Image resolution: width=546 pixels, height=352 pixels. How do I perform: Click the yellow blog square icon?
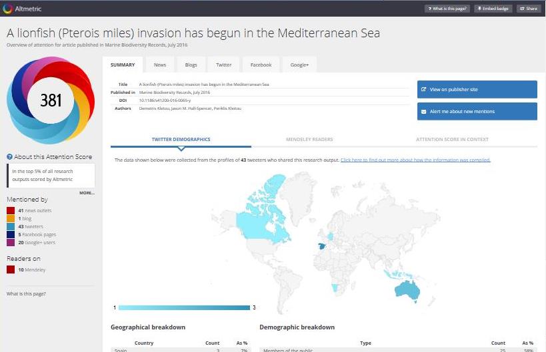[11, 219]
